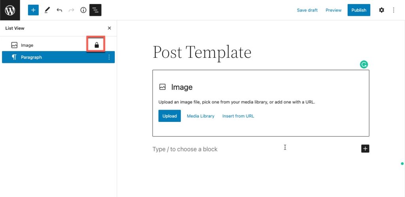Select the Paragraph item in List View
The height and width of the screenshot is (197, 405).
pos(31,57)
